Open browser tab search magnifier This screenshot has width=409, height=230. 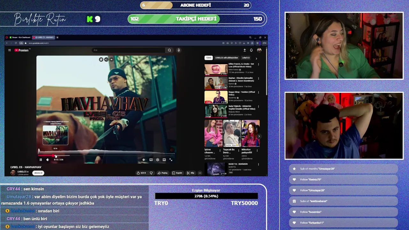click(250, 37)
